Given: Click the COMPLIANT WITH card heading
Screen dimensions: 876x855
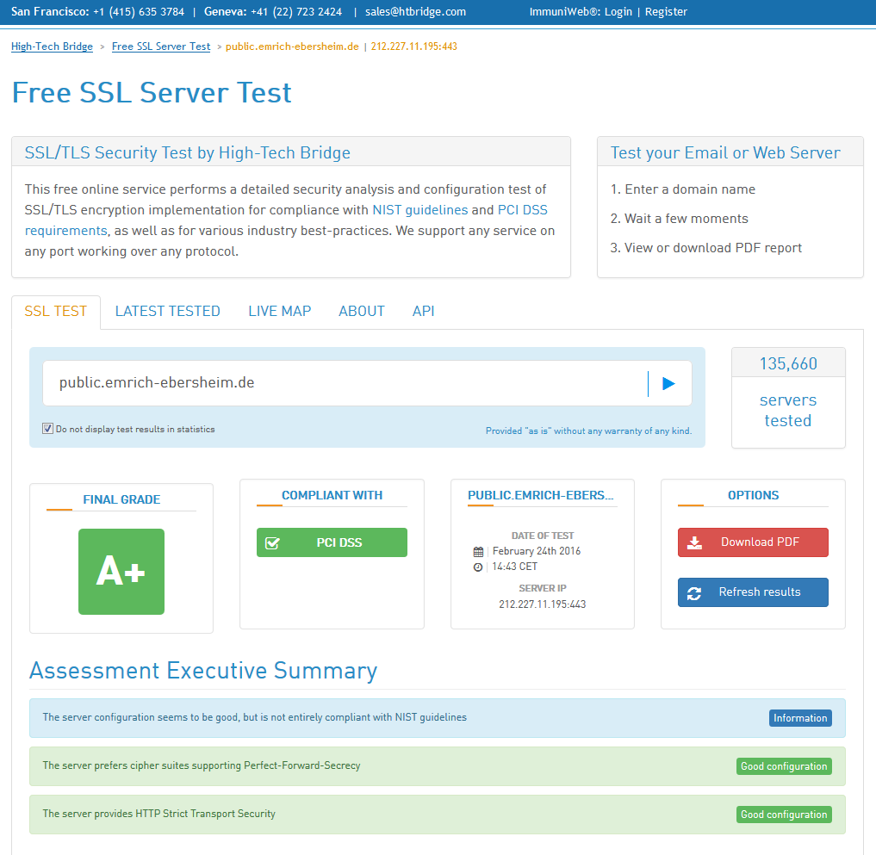Looking at the screenshot, I should [x=332, y=495].
